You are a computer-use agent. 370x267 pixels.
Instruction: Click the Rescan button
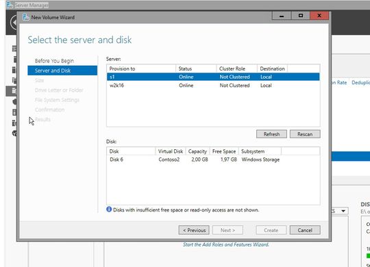tap(305, 134)
